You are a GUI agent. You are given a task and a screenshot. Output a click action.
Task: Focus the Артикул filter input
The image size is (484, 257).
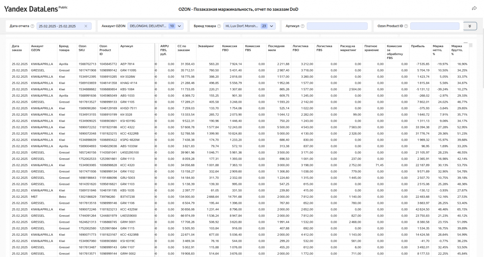point(337,26)
